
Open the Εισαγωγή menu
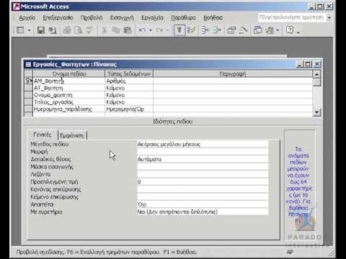pos(122,18)
